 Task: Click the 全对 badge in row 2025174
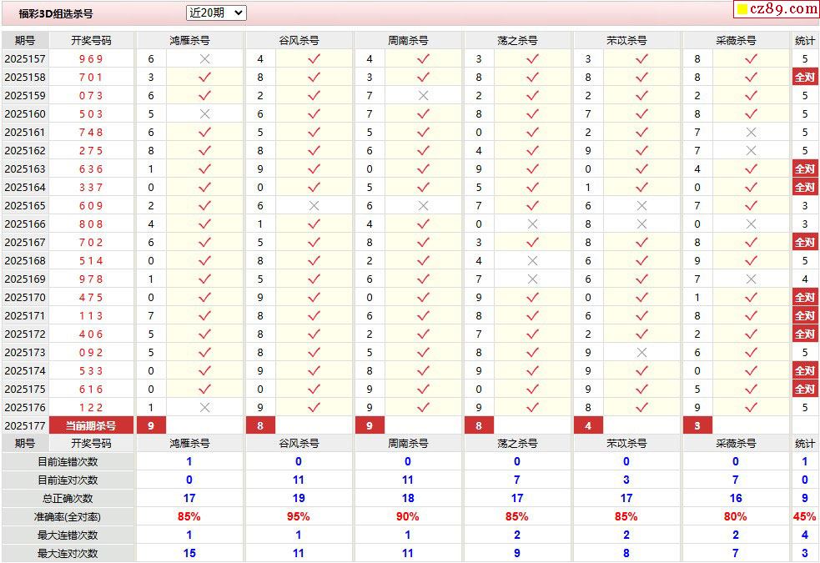pyautogui.click(x=805, y=370)
